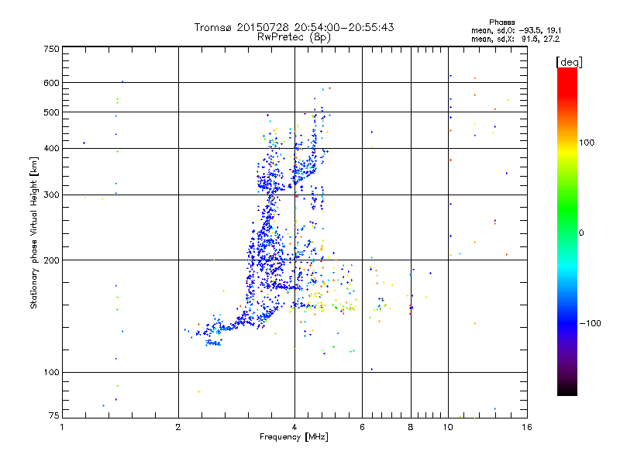Click the y-axis tick label '75'
This screenshot has width=620, height=465.
point(54,415)
